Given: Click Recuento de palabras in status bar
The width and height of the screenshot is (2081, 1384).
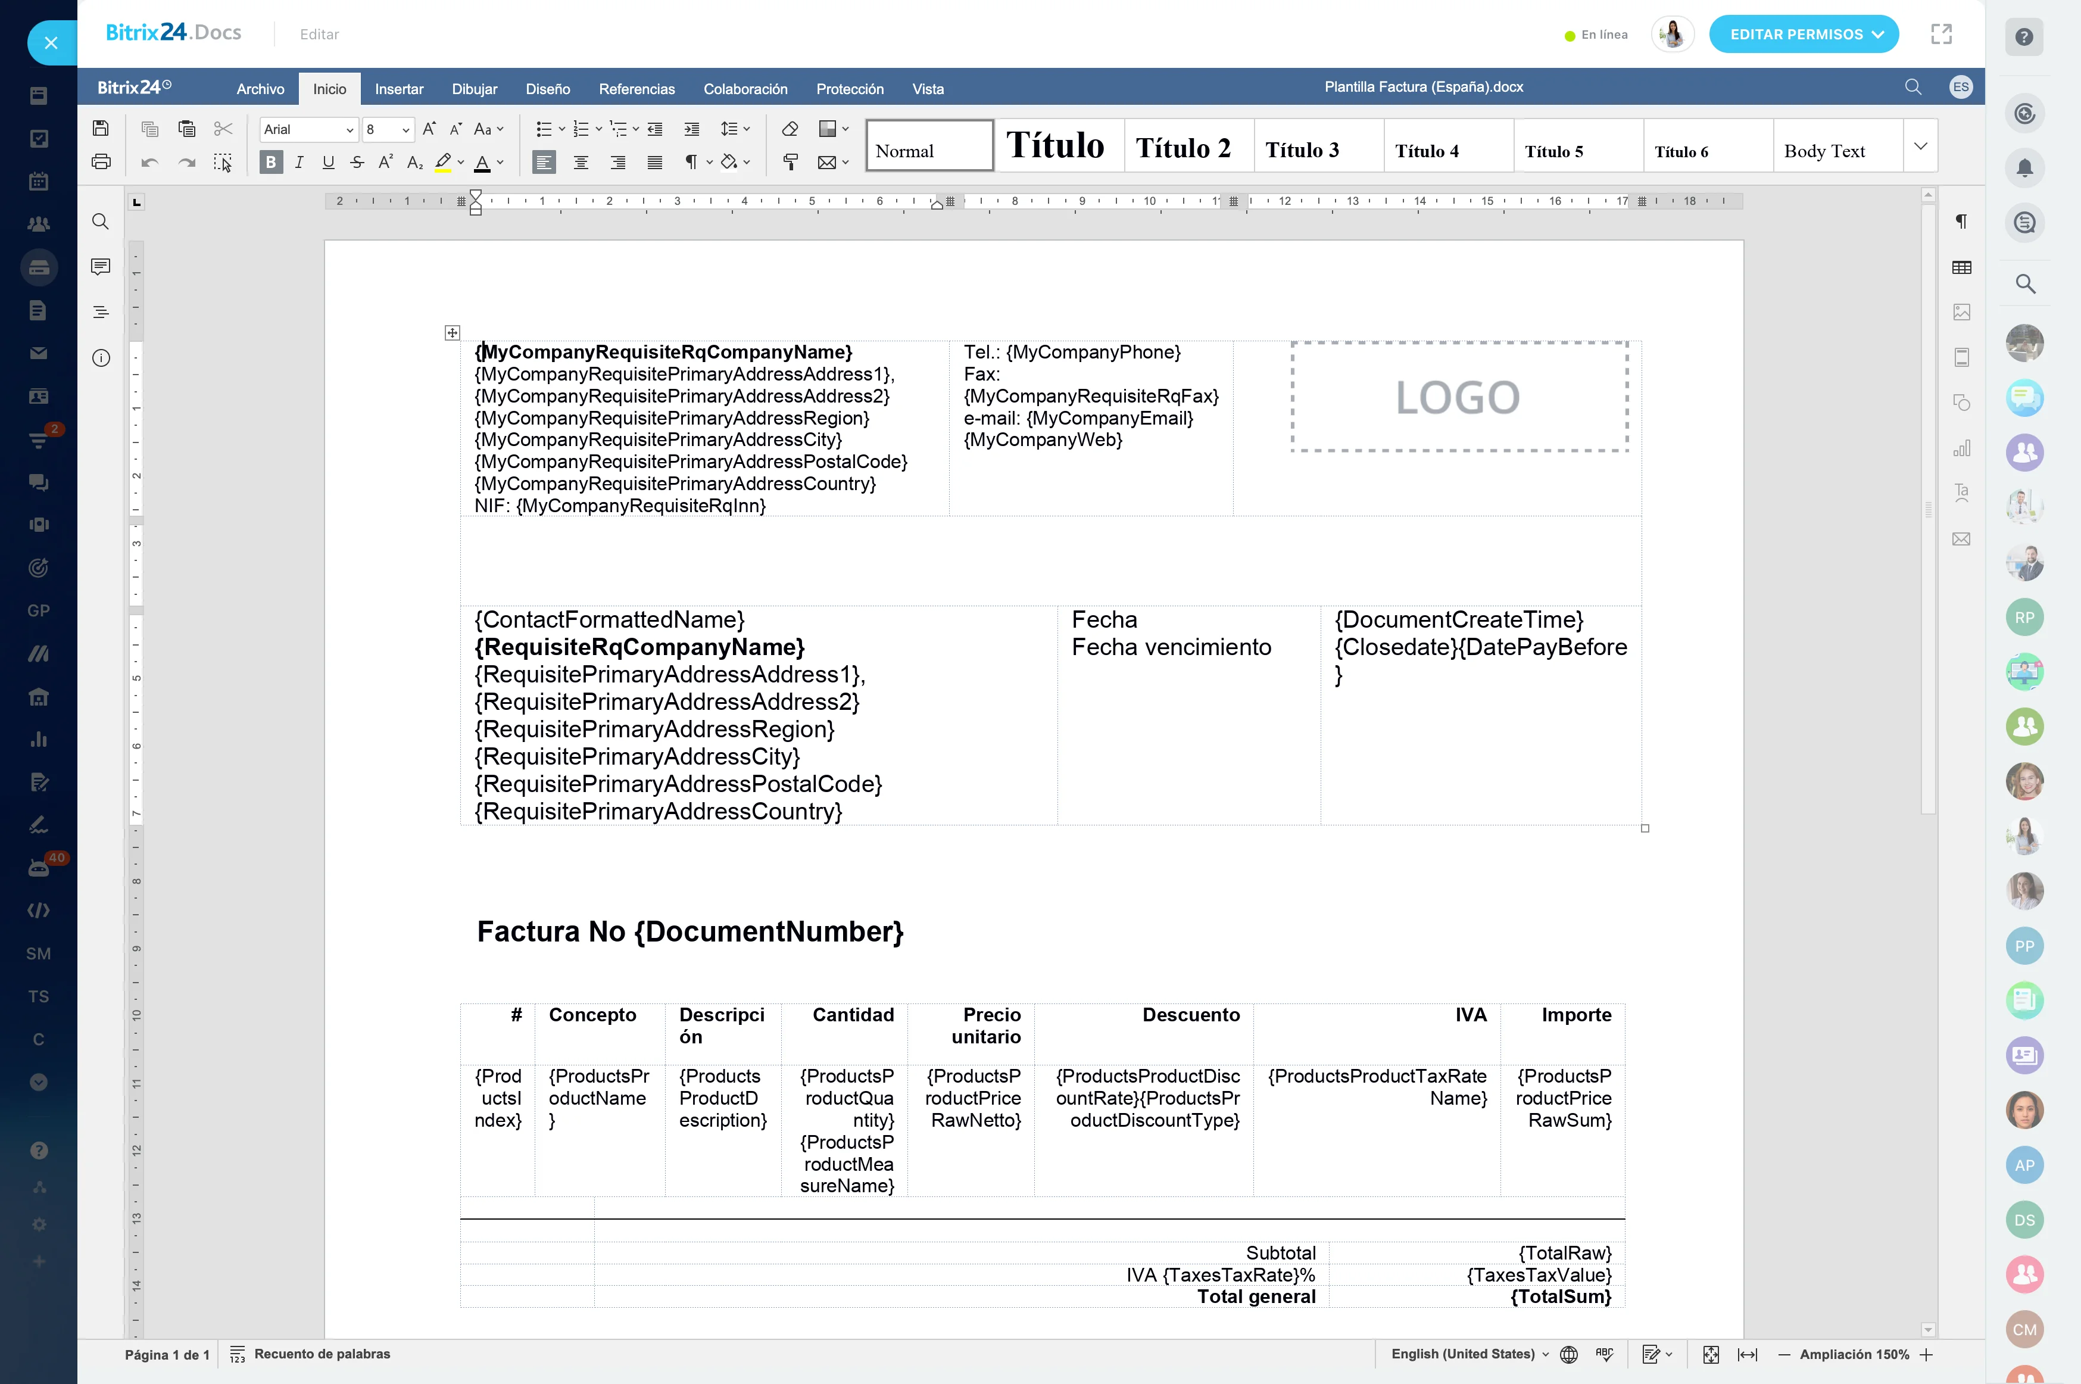Looking at the screenshot, I should [x=322, y=1354].
